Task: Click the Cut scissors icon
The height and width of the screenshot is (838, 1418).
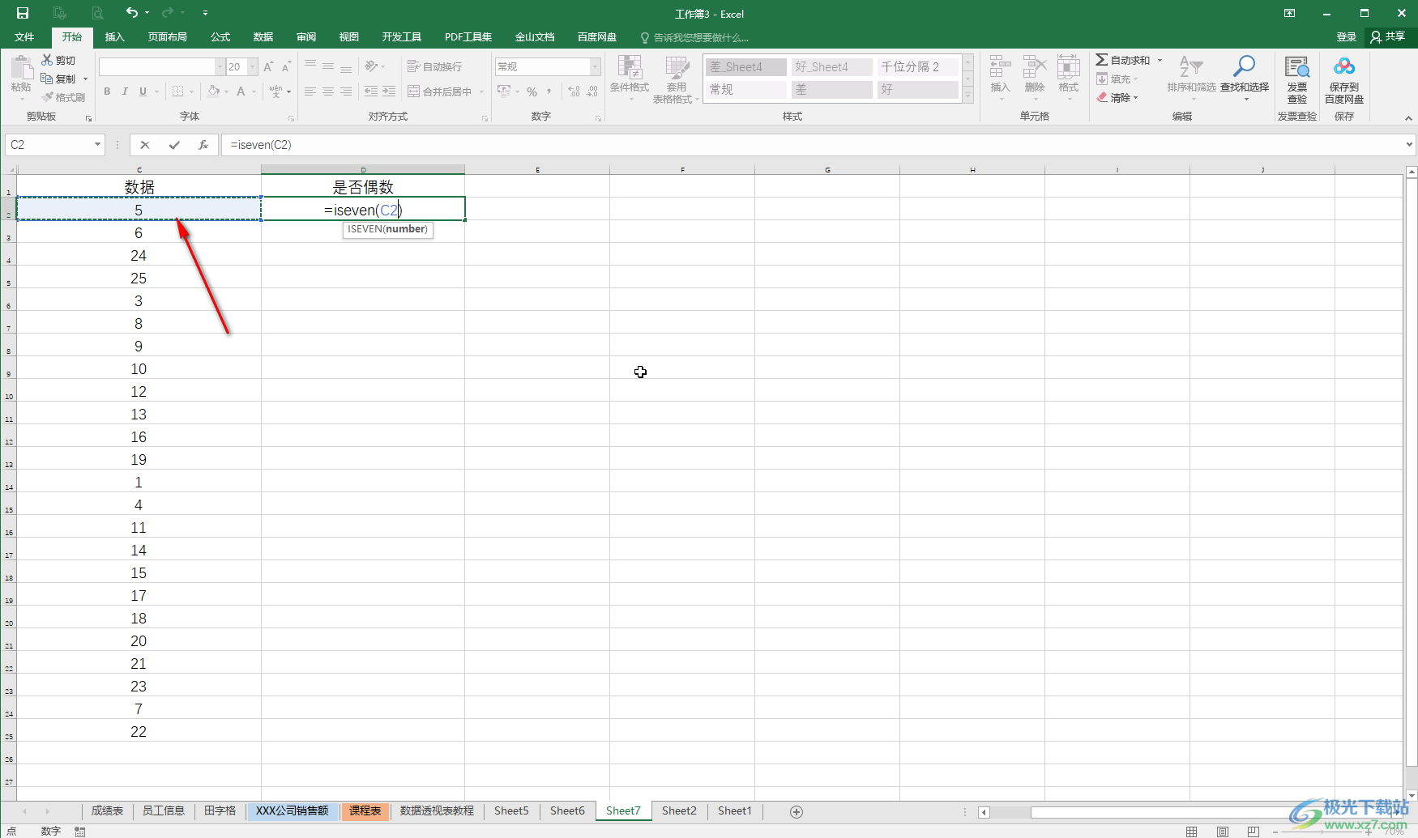Action: [47, 60]
